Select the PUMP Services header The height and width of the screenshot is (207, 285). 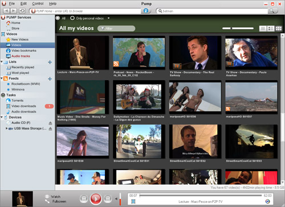pyautogui.click(x=19, y=17)
